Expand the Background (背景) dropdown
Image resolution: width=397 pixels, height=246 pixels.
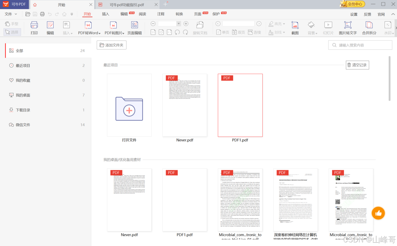coord(316,33)
